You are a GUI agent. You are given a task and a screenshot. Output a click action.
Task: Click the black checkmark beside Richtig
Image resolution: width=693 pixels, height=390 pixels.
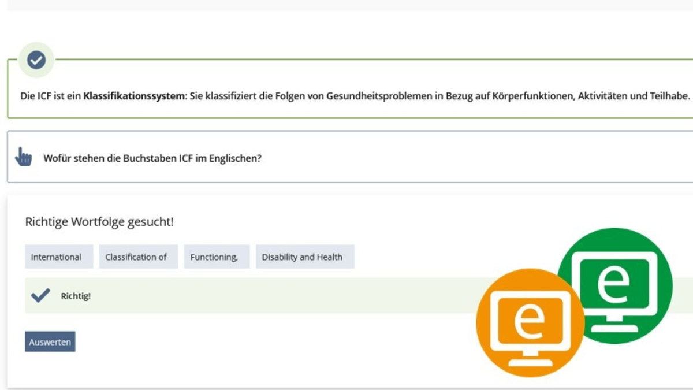tap(39, 295)
